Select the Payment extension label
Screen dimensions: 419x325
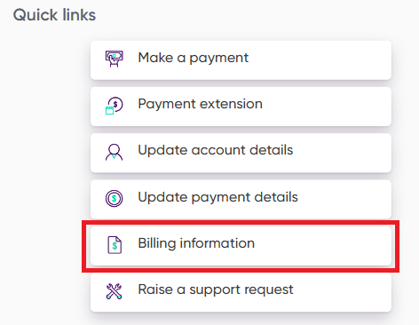pos(201,104)
